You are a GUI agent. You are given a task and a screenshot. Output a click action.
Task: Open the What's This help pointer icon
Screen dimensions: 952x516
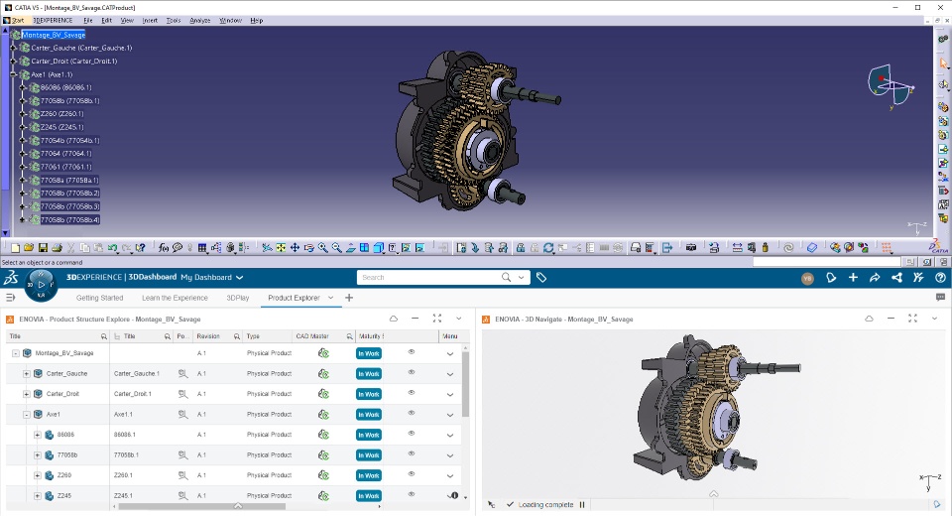pyautogui.click(x=140, y=248)
